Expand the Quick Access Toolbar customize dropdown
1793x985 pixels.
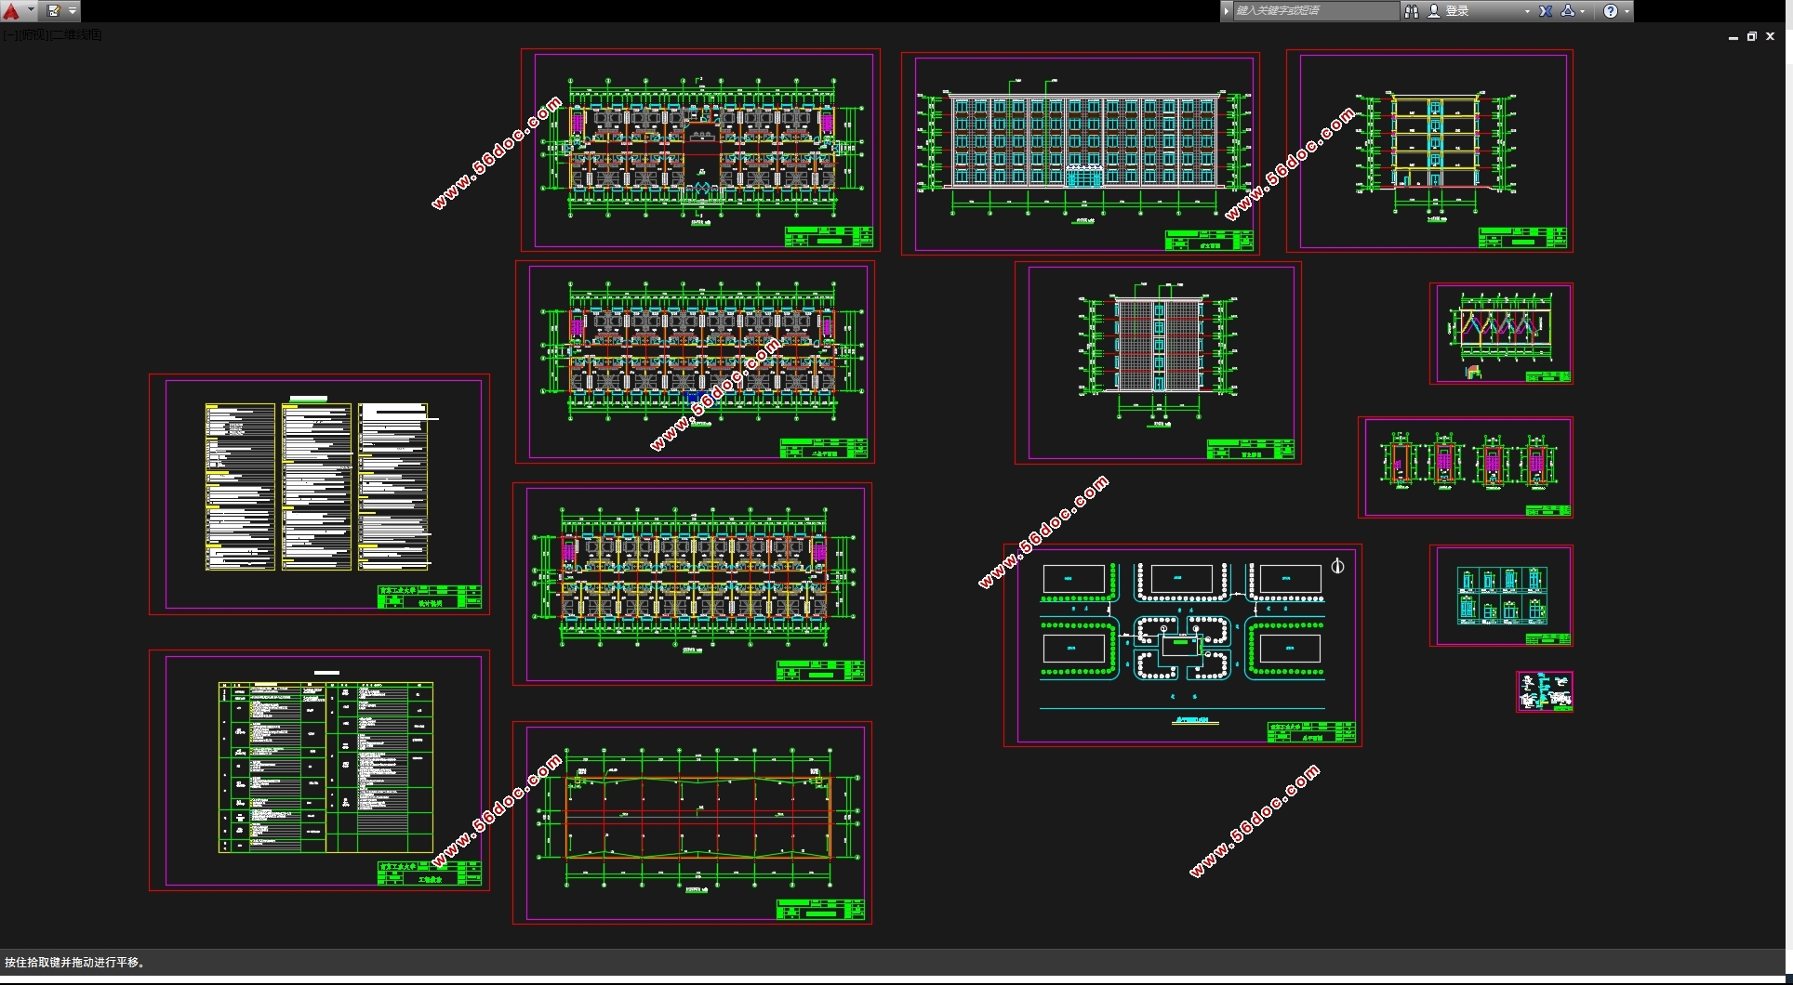pyautogui.click(x=73, y=11)
